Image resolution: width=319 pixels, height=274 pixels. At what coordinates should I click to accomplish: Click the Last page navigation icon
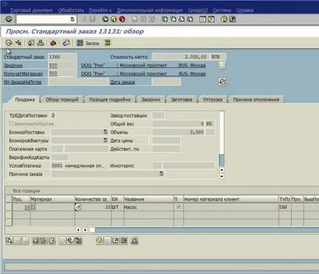[x=190, y=19]
